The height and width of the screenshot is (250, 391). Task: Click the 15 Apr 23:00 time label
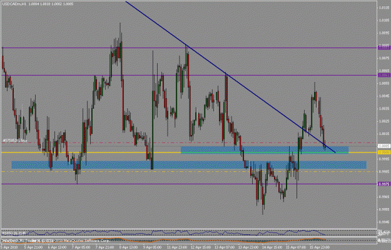tap(320, 247)
